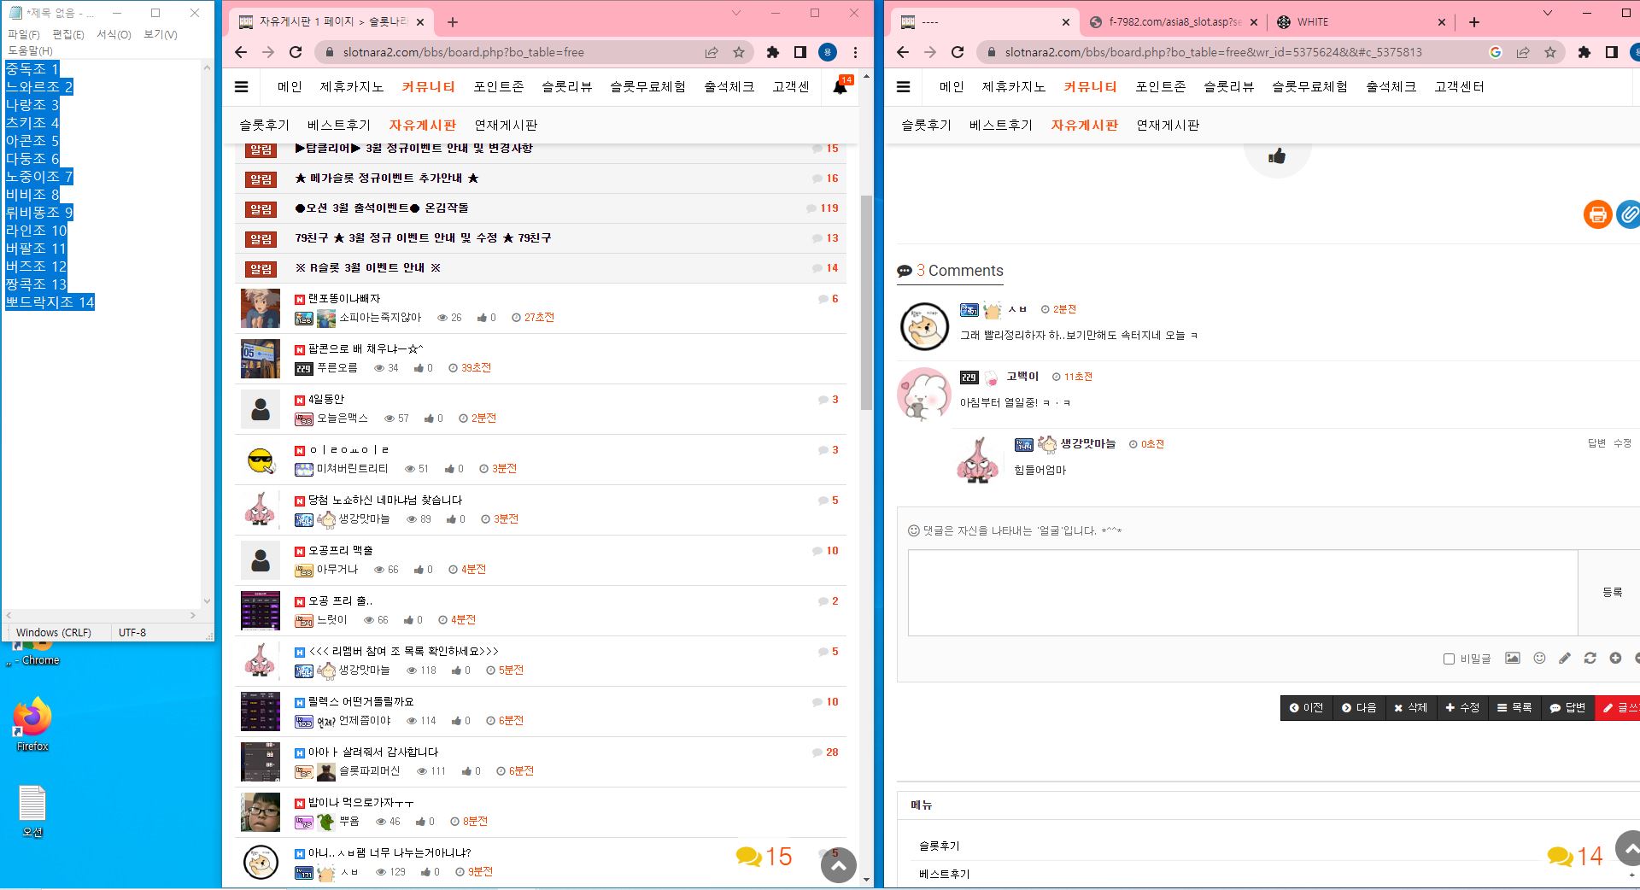This screenshot has width=1640, height=890.
Task: Click the pencil icon below the comment box
Action: (1564, 658)
